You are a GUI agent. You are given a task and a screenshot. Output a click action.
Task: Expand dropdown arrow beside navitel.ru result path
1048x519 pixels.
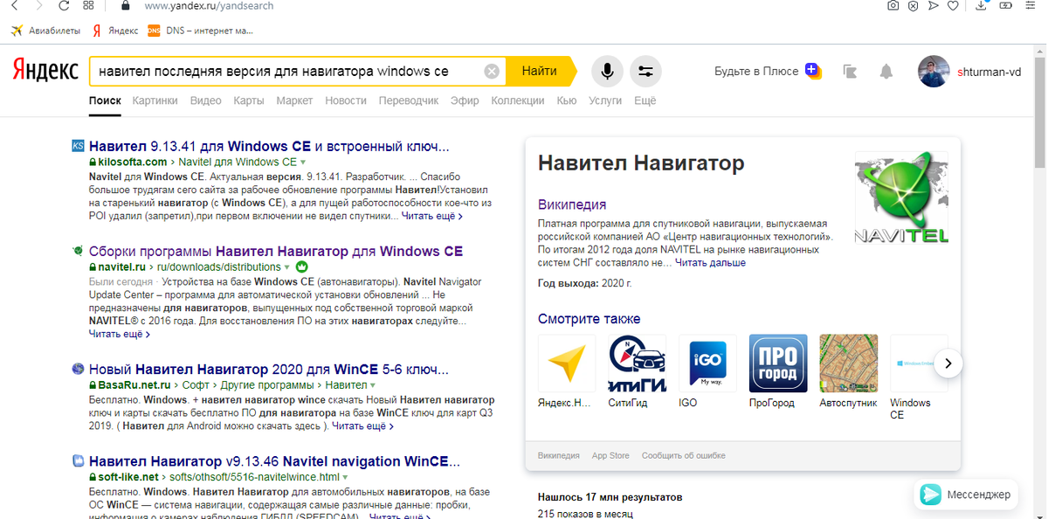tap(287, 266)
